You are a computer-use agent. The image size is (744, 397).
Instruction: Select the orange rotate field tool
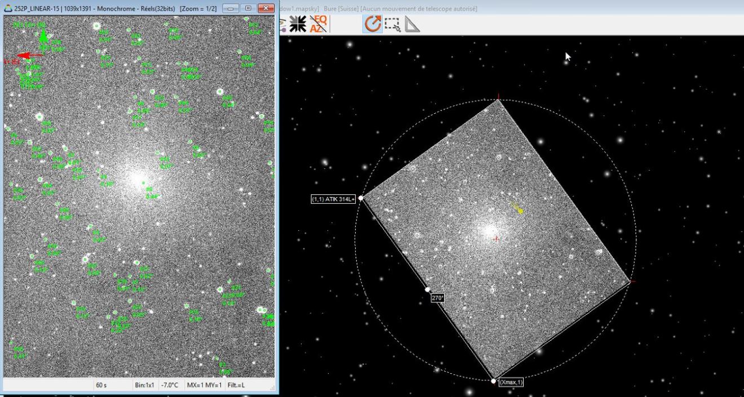click(373, 24)
